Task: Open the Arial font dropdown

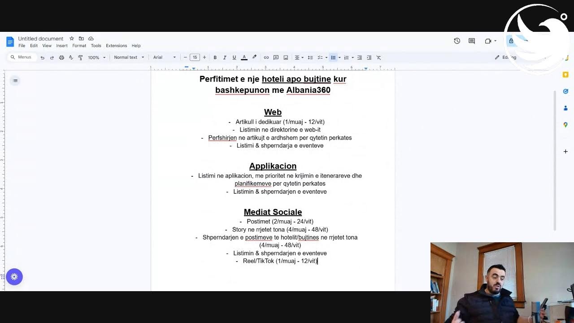Action: pyautogui.click(x=165, y=57)
